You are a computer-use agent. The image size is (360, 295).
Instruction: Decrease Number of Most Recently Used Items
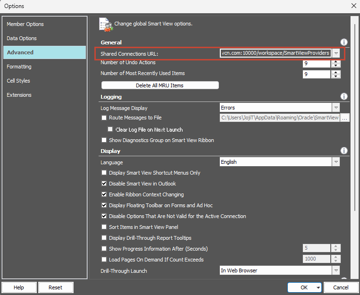pyautogui.click(x=336, y=76)
